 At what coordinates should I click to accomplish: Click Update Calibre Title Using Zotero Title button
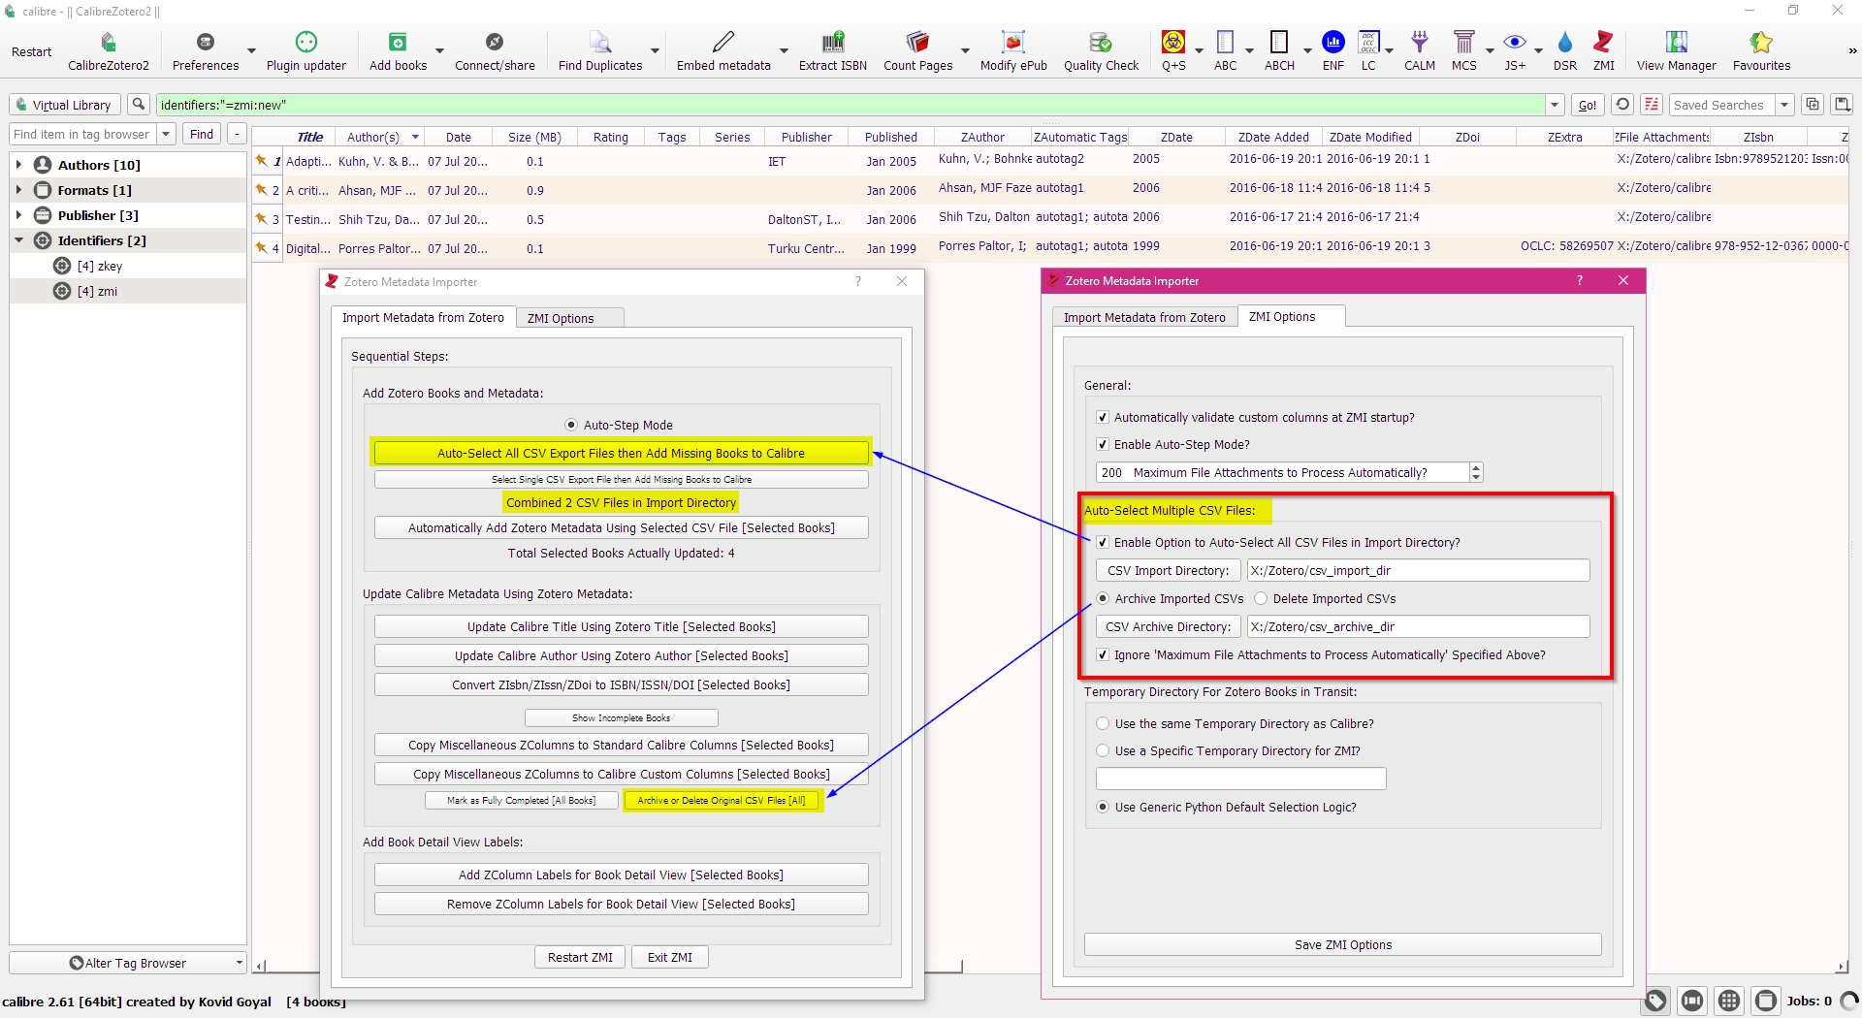[x=621, y=627]
